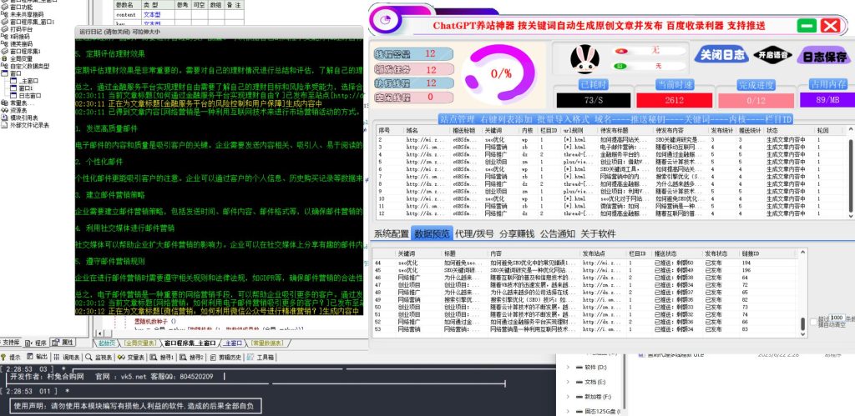Click the 关闭日志 button

[721, 56]
